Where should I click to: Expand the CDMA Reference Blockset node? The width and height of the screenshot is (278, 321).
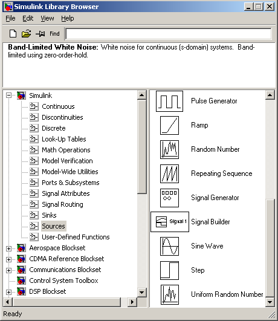click(8, 259)
